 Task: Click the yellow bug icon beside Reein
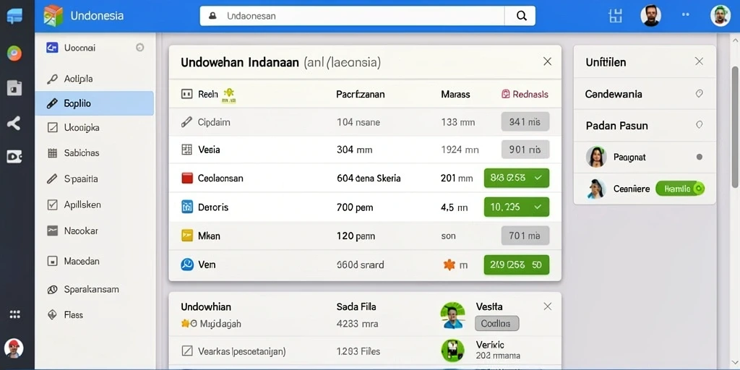(x=228, y=95)
